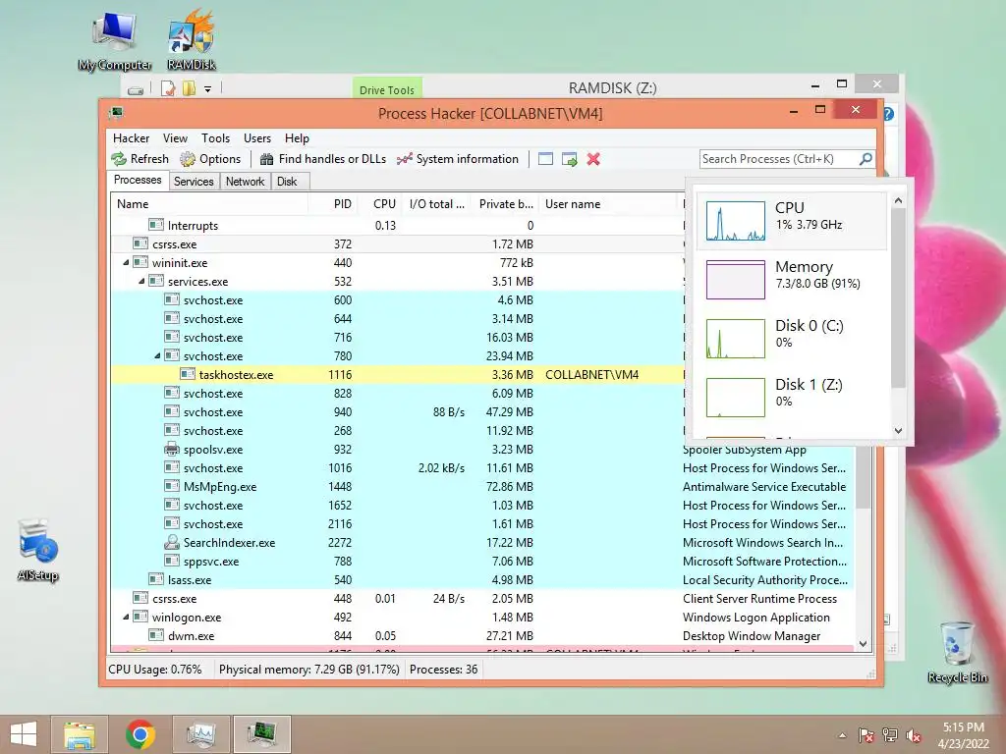Collapse winlogon.exe tree node
The image size is (1006, 754).
coord(127,618)
